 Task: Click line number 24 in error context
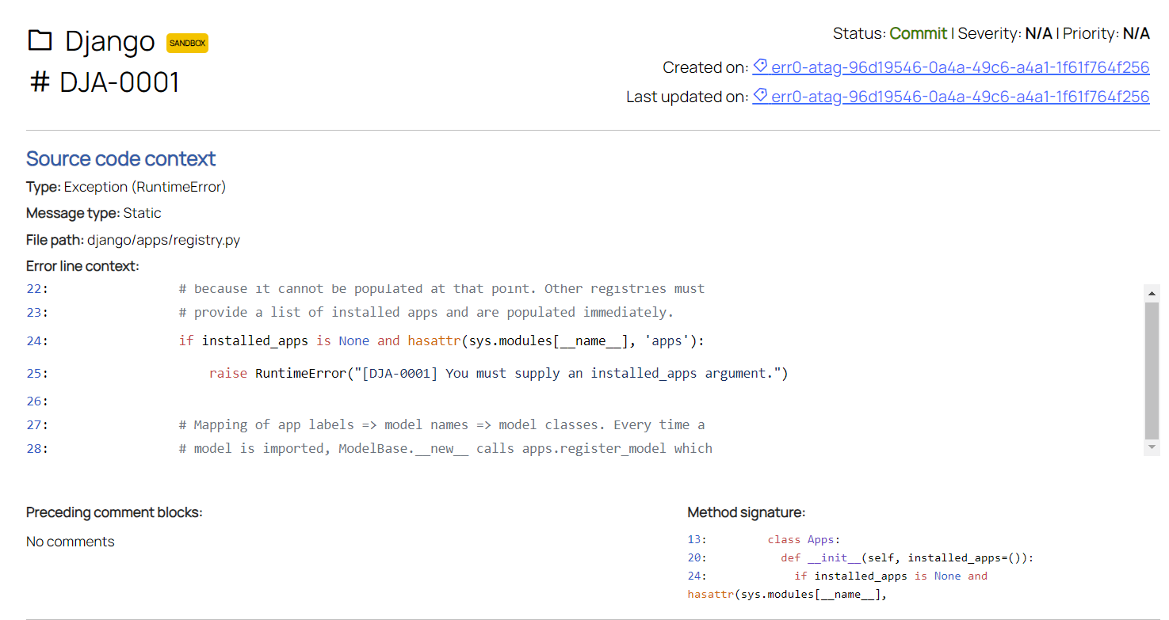tap(36, 341)
